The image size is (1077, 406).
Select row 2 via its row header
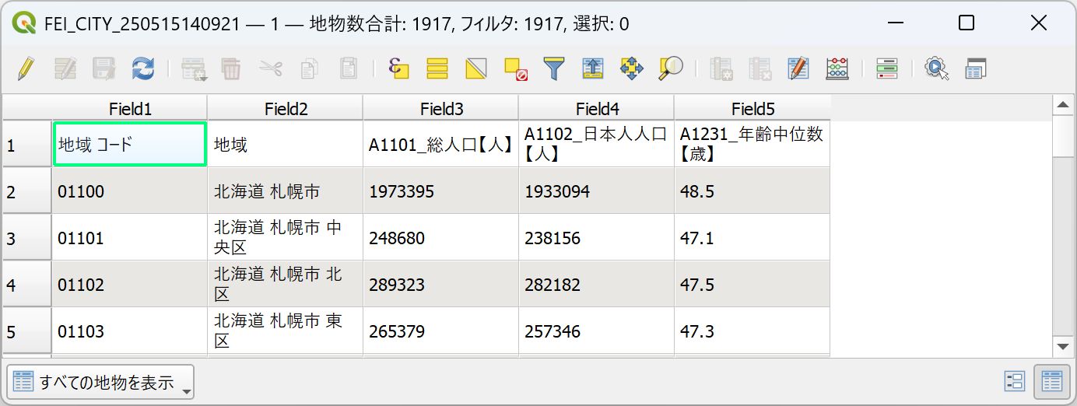(26, 191)
